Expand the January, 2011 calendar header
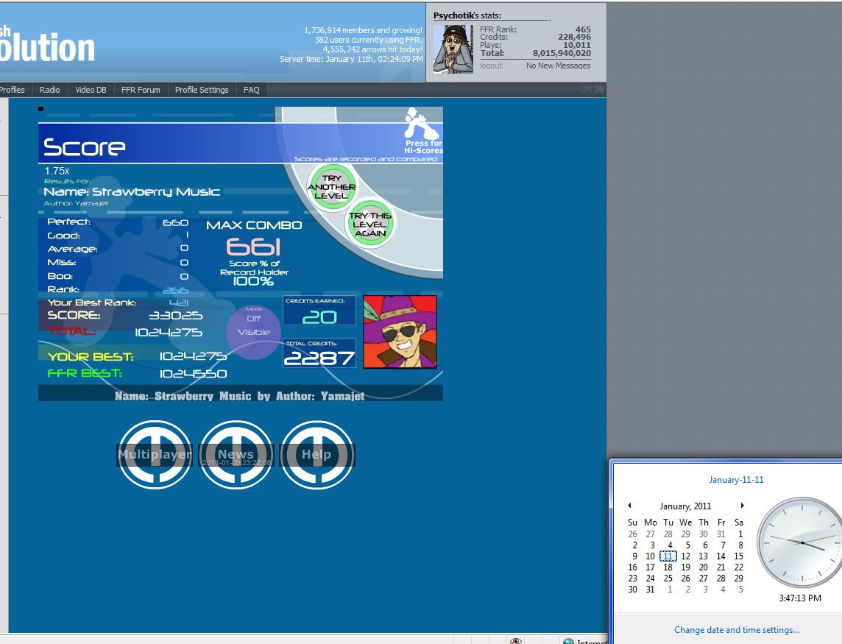 [x=685, y=506]
